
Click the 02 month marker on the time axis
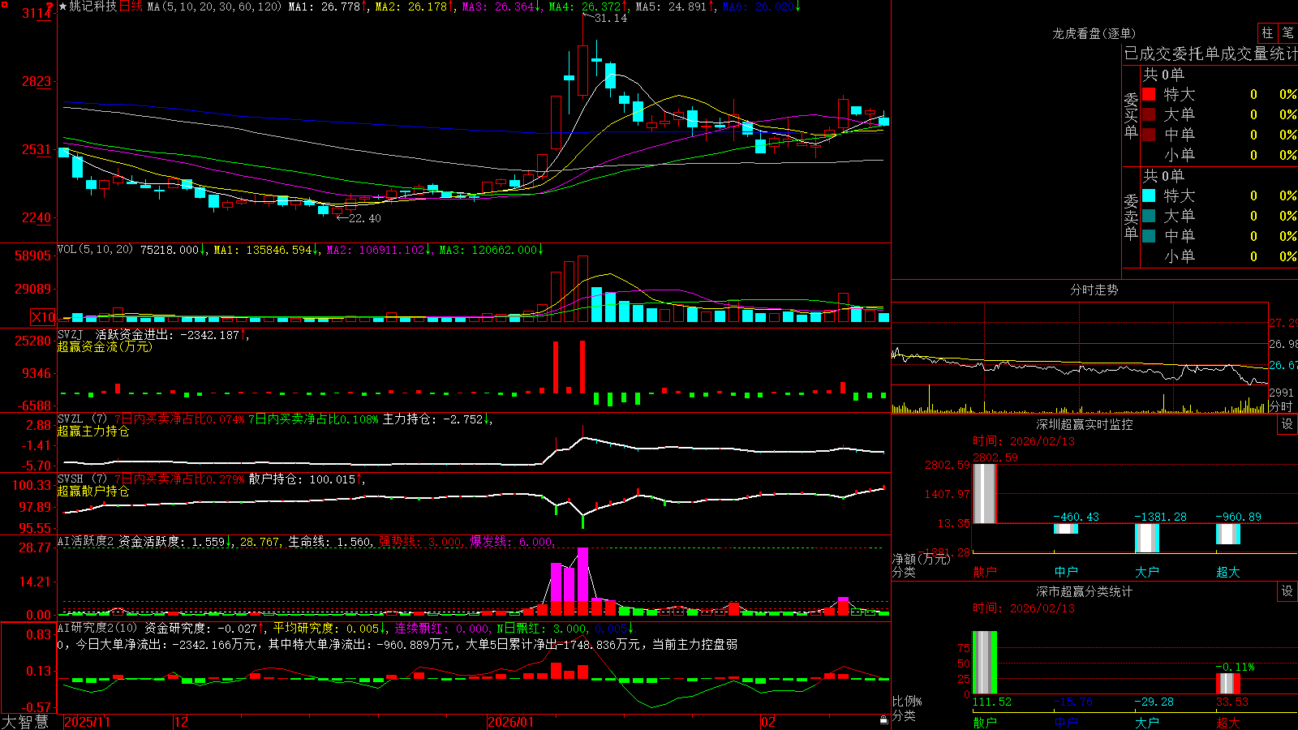(x=769, y=721)
